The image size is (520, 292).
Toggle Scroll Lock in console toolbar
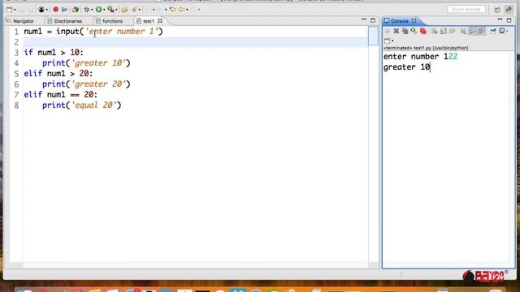[444, 31]
